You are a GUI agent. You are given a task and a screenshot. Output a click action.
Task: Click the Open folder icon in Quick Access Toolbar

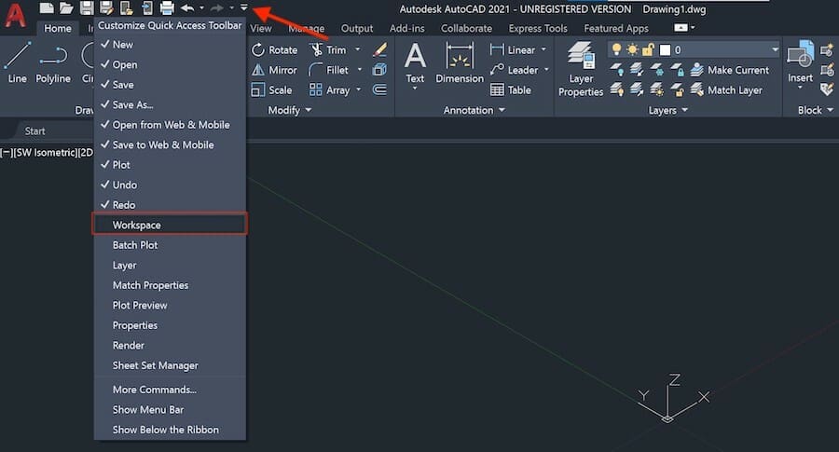coord(66,8)
